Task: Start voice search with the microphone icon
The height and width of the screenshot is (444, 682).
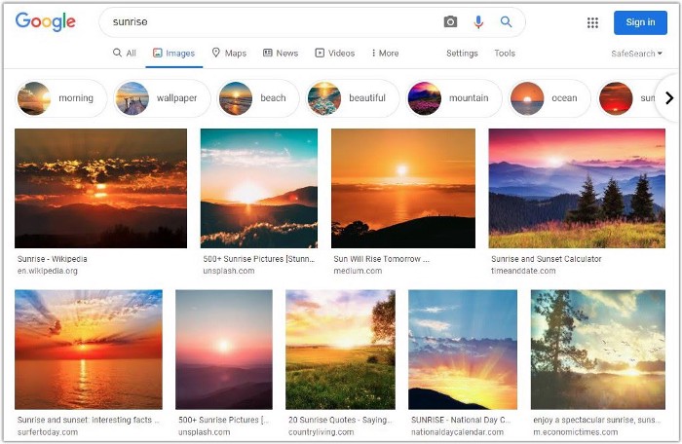Action: (478, 22)
